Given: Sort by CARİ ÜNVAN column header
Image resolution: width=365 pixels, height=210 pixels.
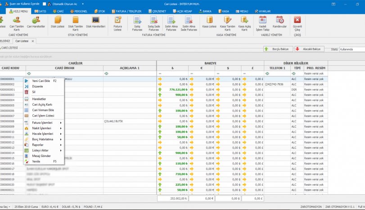Looking at the screenshot, I should coord(64,68).
